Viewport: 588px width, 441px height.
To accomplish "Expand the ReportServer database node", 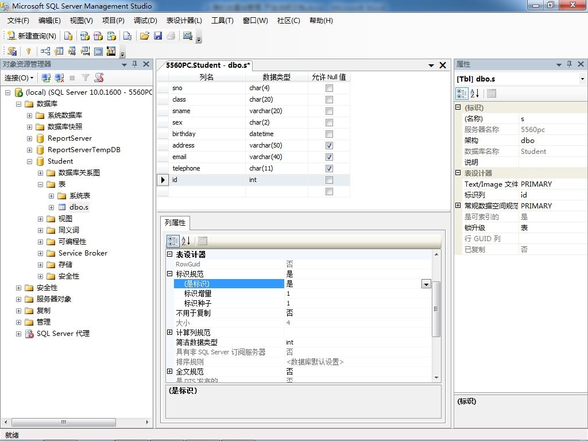I will pyautogui.click(x=29, y=139).
